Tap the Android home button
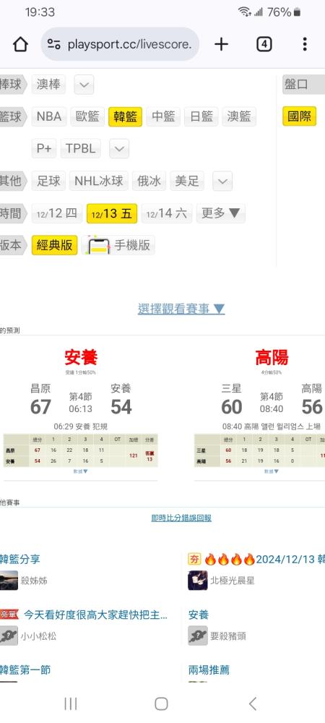 (161, 703)
